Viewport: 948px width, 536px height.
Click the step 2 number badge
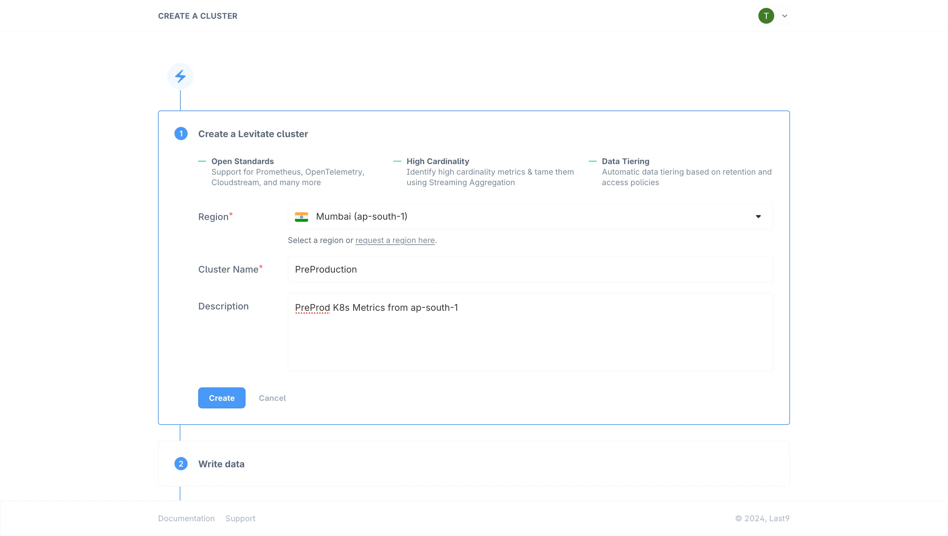tap(181, 464)
